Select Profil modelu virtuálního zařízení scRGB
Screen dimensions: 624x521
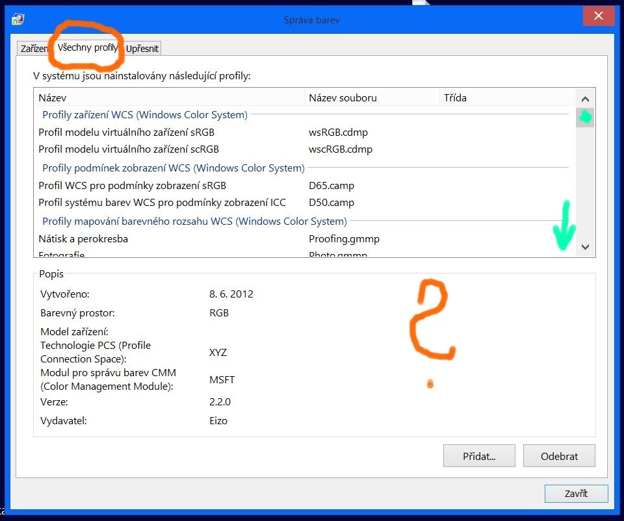128,149
